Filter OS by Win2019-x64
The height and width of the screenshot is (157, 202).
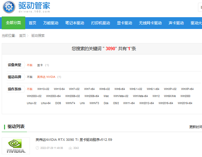tap(185, 103)
